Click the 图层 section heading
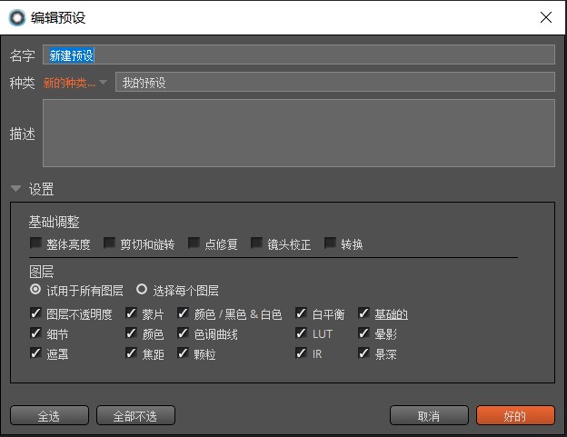567x437 pixels. click(42, 272)
